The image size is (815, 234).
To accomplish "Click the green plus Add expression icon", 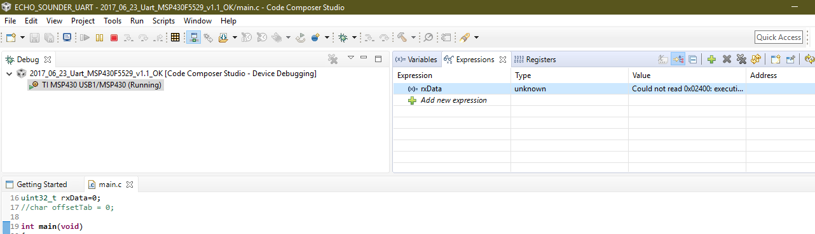I will coord(712,59).
